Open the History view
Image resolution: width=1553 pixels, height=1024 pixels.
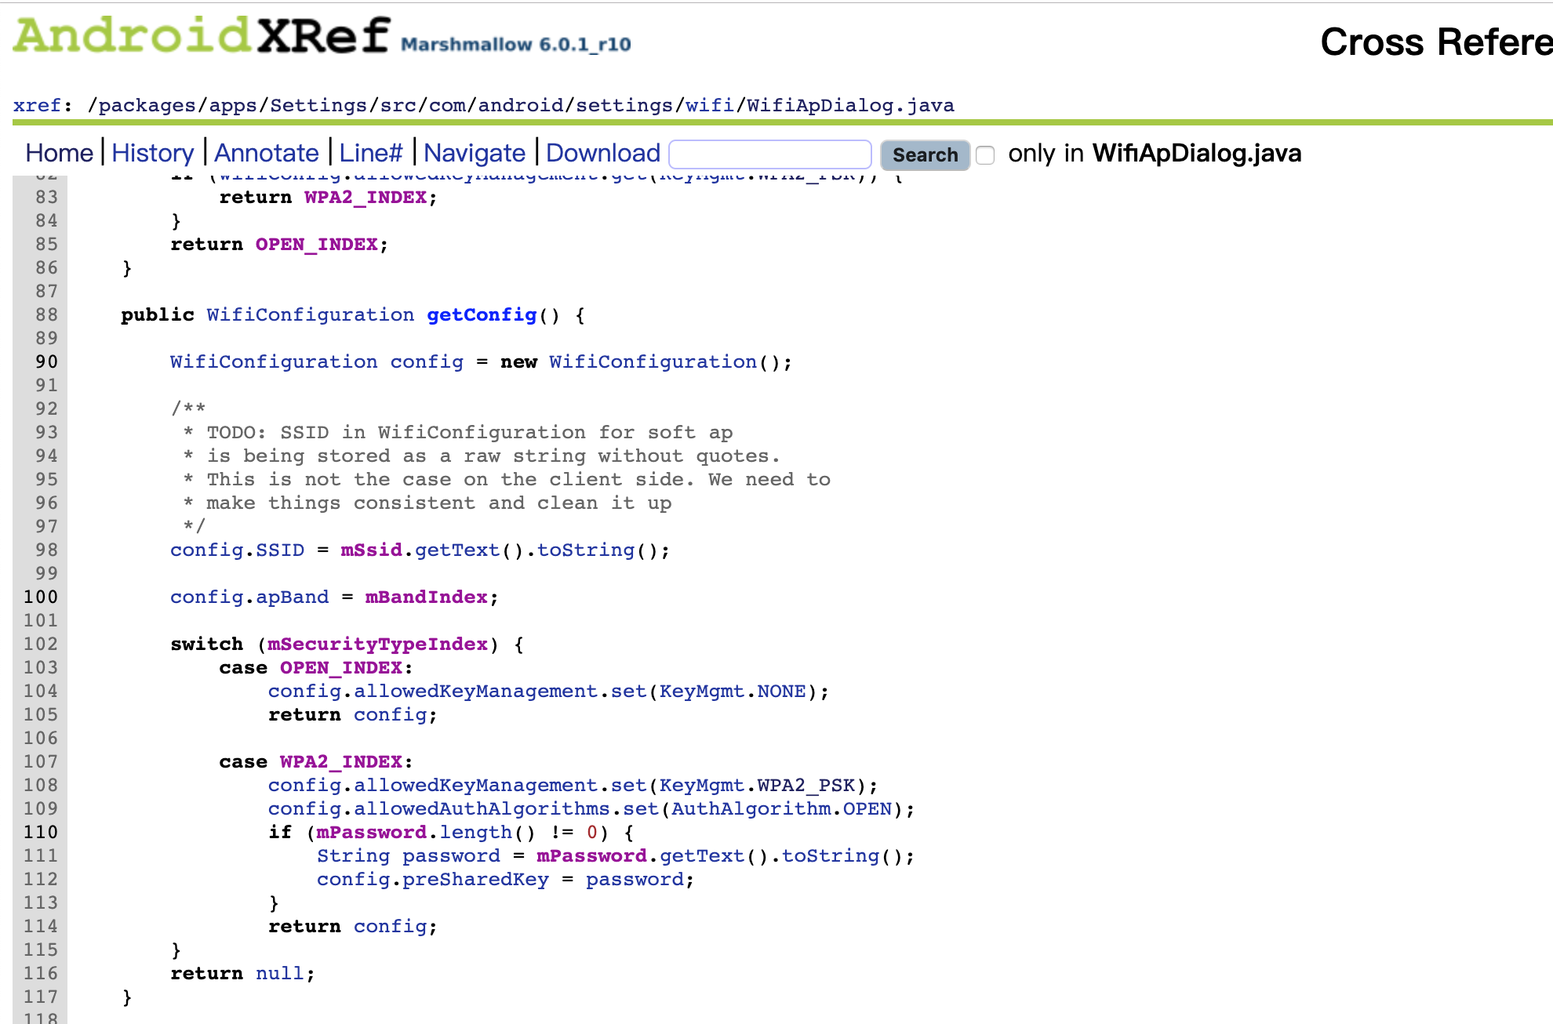tap(153, 153)
